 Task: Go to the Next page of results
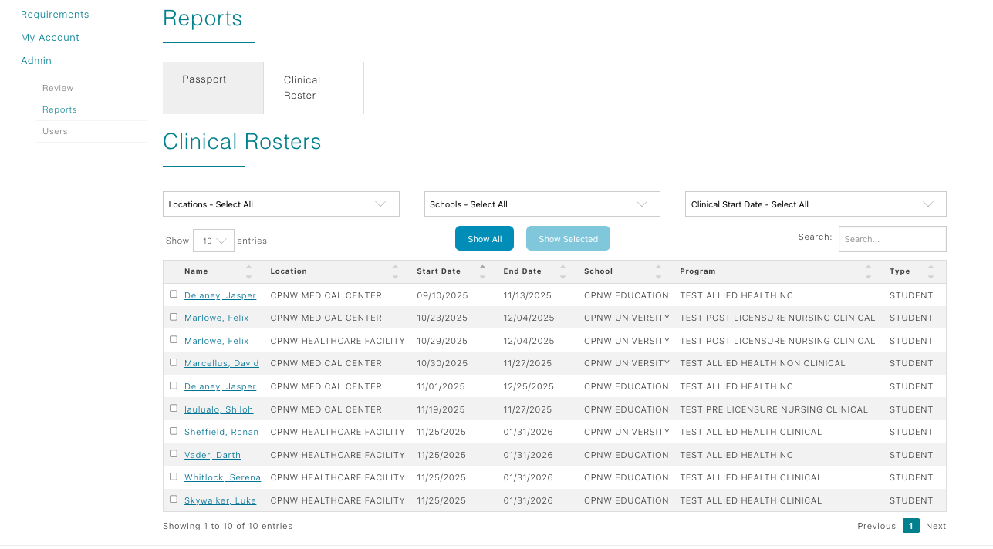(x=936, y=526)
